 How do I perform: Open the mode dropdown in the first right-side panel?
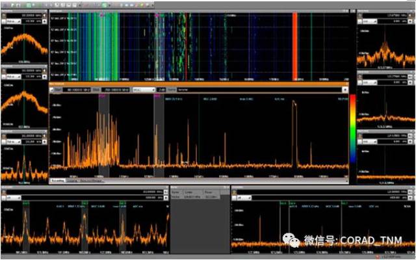click(370, 21)
